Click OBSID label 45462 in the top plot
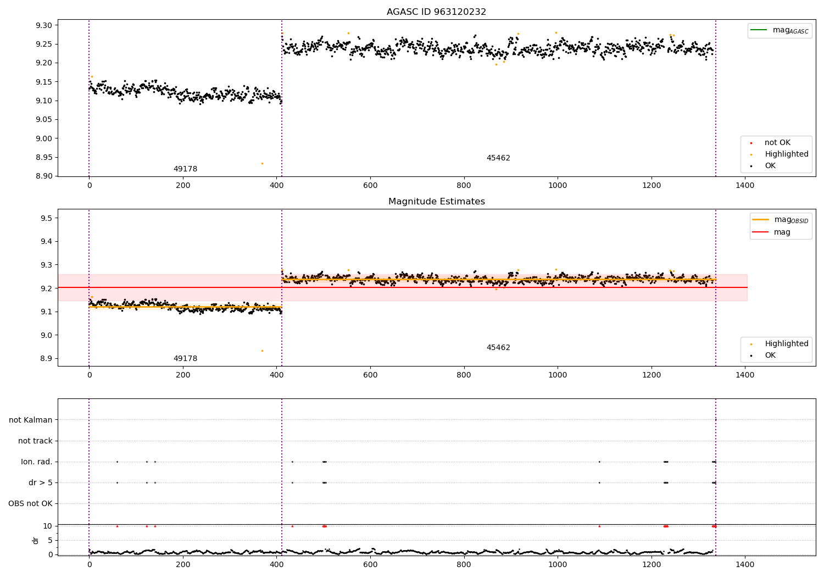The width and height of the screenshot is (824, 577). pyautogui.click(x=498, y=158)
